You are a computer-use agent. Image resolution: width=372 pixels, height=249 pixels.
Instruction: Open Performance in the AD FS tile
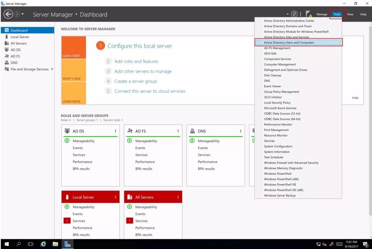pyautogui.click(x=145, y=162)
